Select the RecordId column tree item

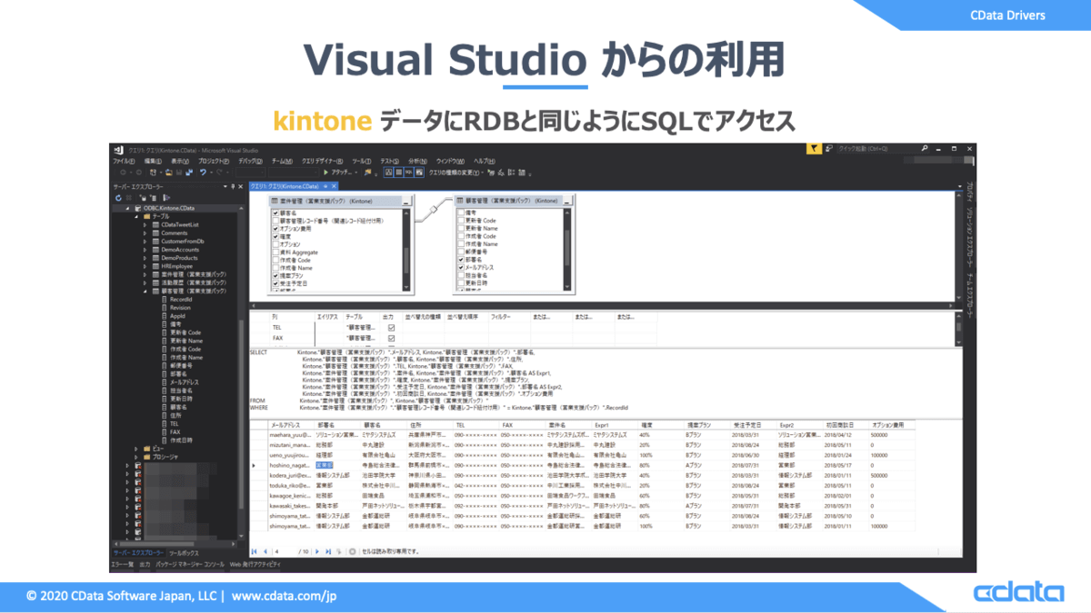pos(180,299)
